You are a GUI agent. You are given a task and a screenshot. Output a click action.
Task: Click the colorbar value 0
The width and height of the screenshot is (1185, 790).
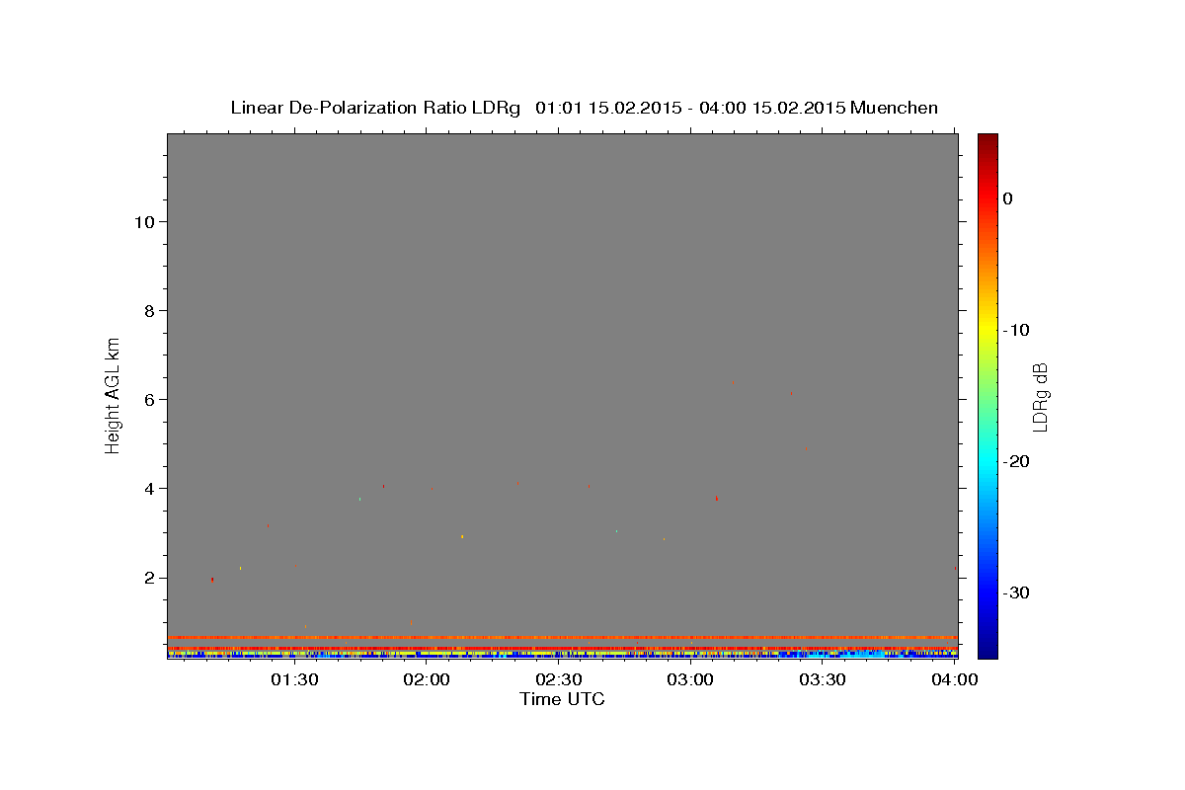(x=1007, y=198)
